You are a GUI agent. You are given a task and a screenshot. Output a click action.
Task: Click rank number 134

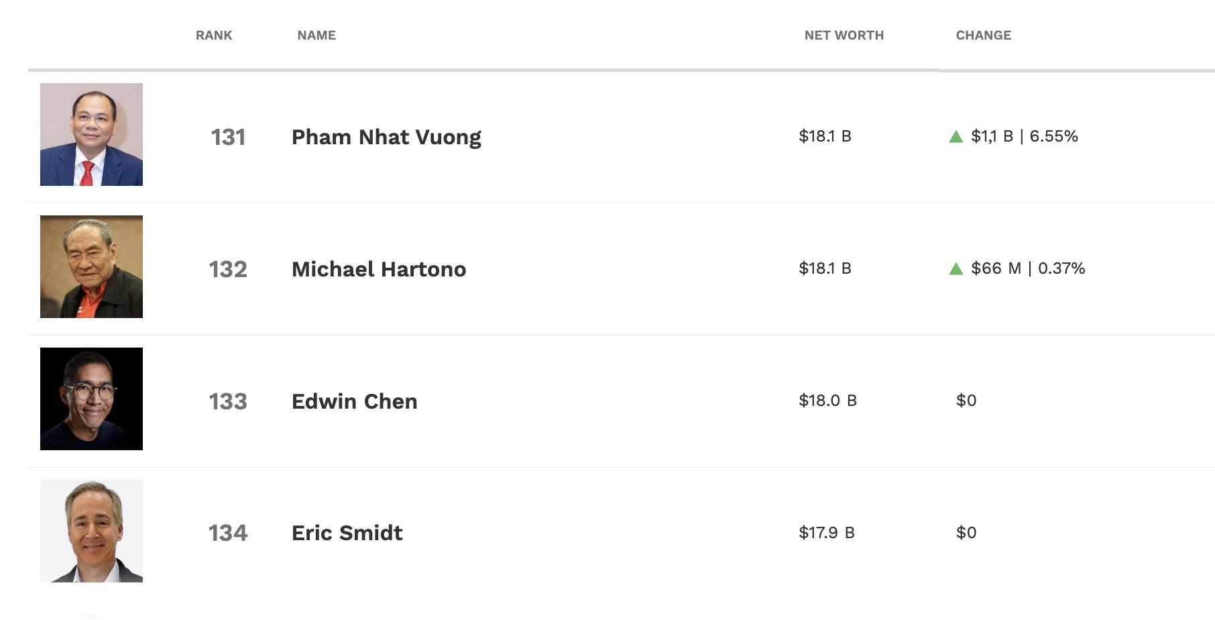pos(228,533)
